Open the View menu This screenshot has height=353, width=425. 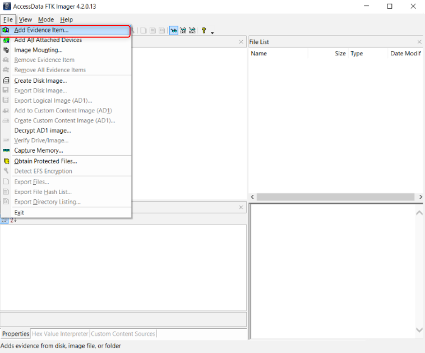pos(25,19)
